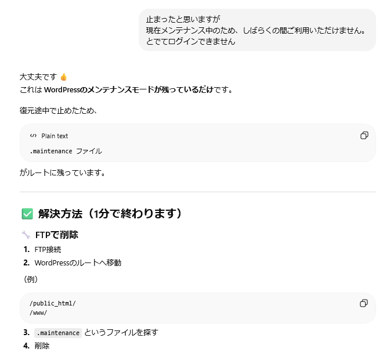Image resolution: width=383 pixels, height=356 pixels.
Task: Click the thumbs-up emoji after 大丈夫です
Action: 64,77
